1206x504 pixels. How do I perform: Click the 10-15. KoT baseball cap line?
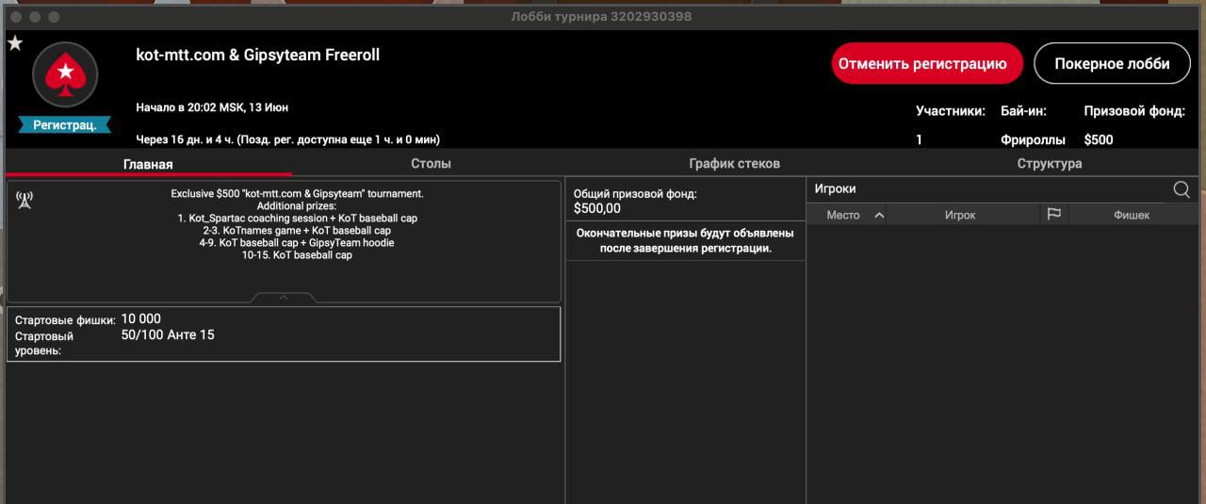(x=297, y=254)
